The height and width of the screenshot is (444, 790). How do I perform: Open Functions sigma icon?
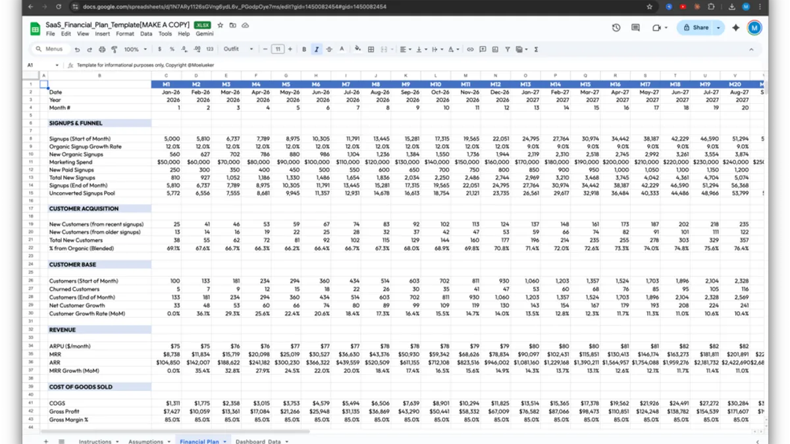537,49
